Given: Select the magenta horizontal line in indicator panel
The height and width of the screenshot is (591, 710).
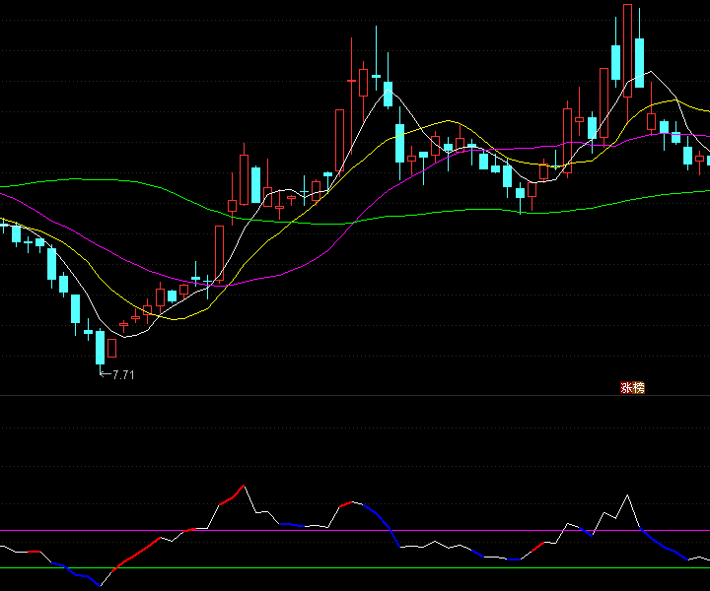Looking at the screenshot, I should (355, 530).
